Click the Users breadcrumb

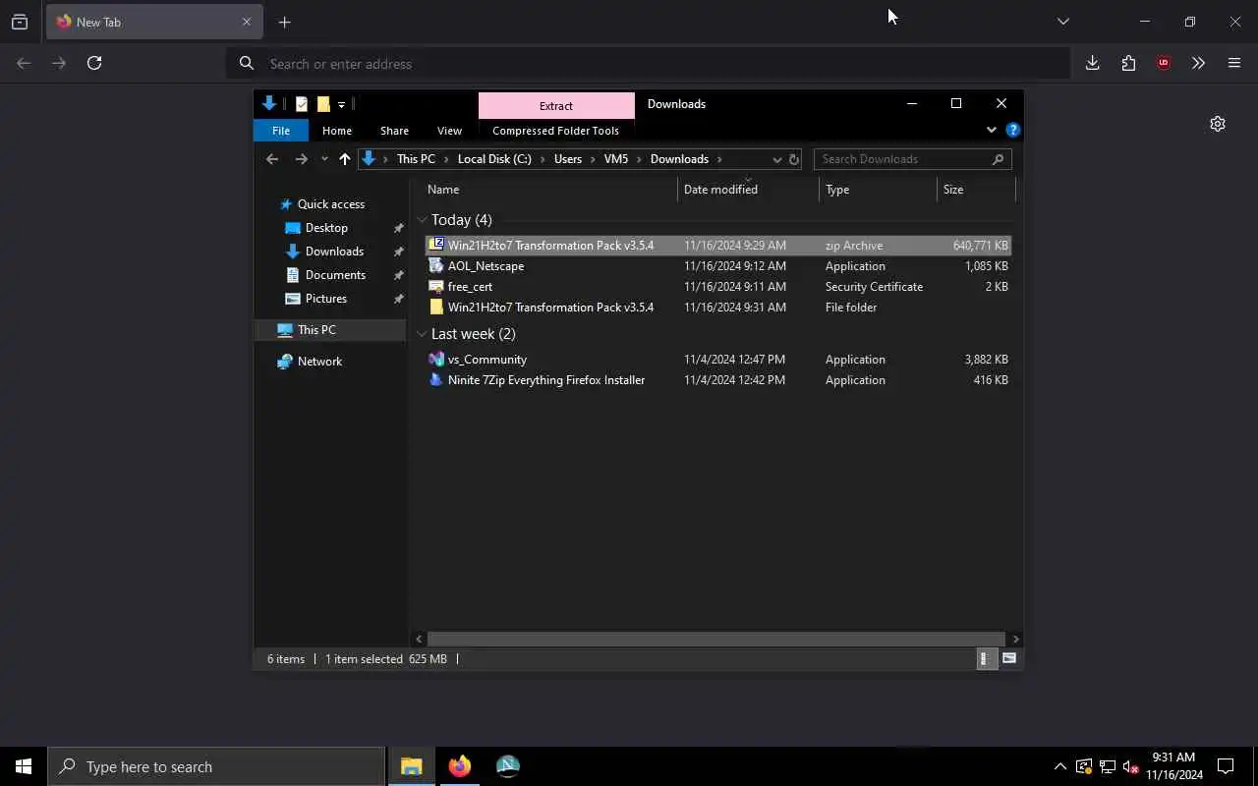point(568,159)
